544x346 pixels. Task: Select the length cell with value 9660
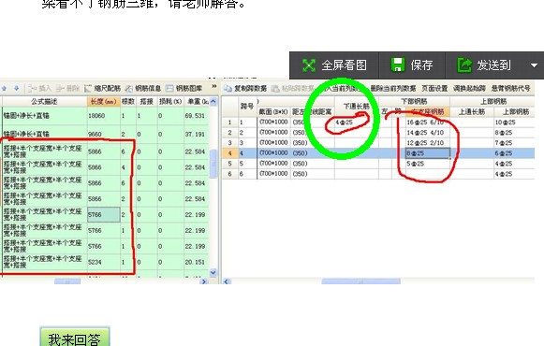point(103,134)
